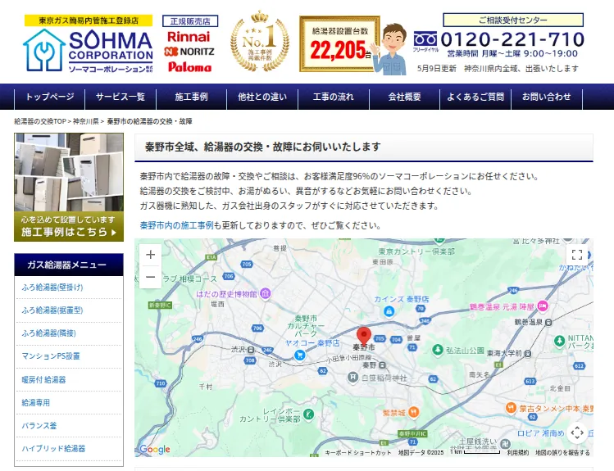614x471 pixels.
Task: Click the 0120-221-710 phone number
Action: tap(512, 39)
